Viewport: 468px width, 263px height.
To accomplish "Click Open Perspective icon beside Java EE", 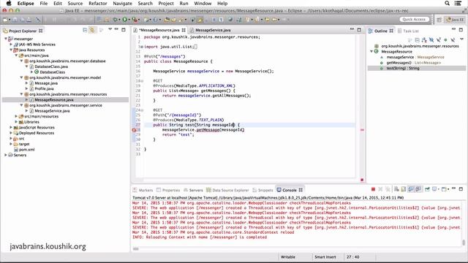I will pos(439,20).
